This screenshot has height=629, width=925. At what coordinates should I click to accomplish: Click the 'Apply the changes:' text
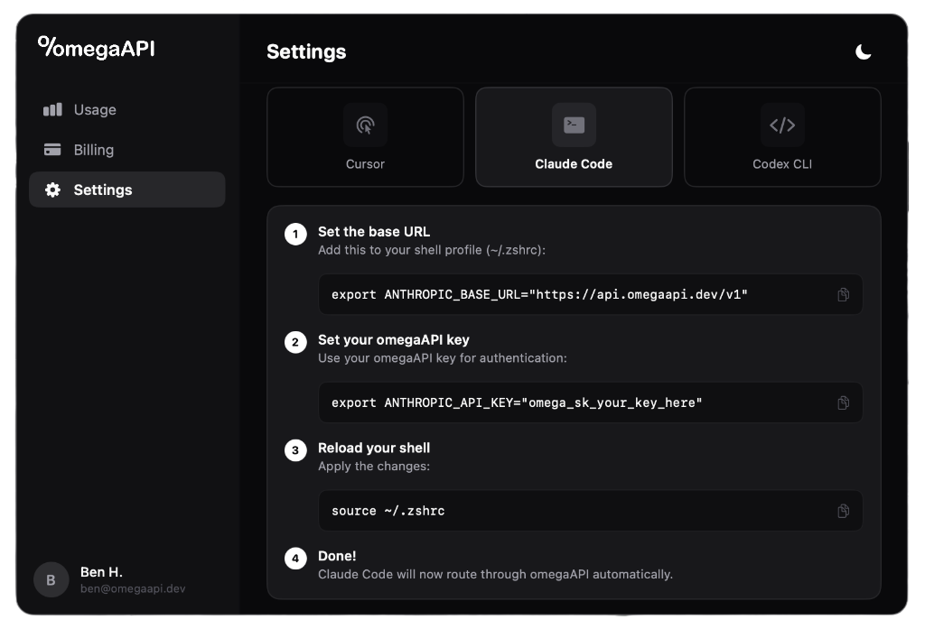pyautogui.click(x=374, y=467)
